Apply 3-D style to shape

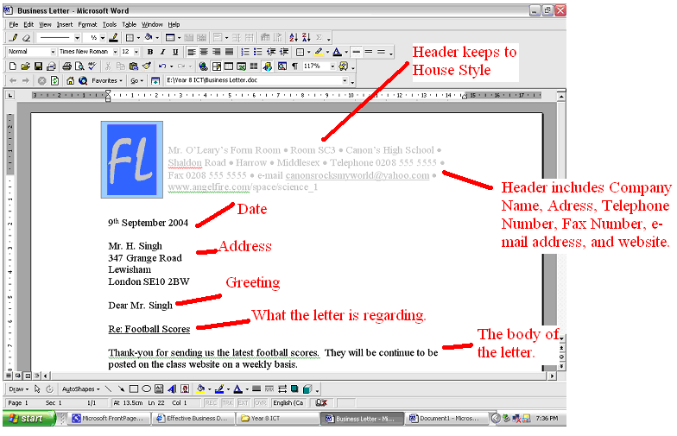pos(307,389)
